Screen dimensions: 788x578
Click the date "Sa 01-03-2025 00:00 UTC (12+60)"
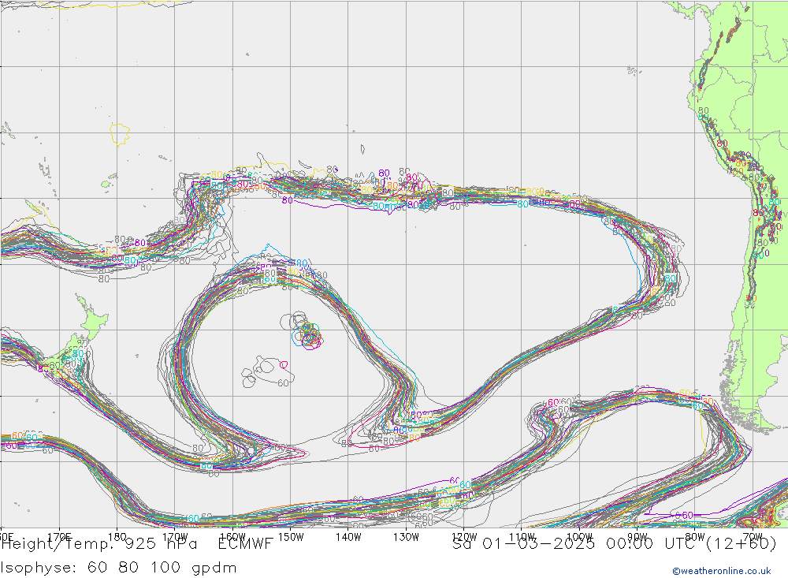(x=614, y=544)
